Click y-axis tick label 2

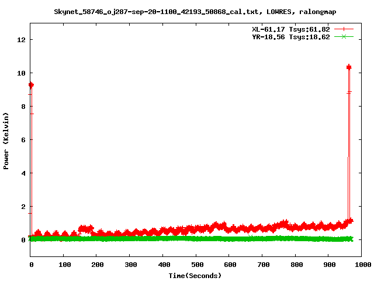pos(23,207)
